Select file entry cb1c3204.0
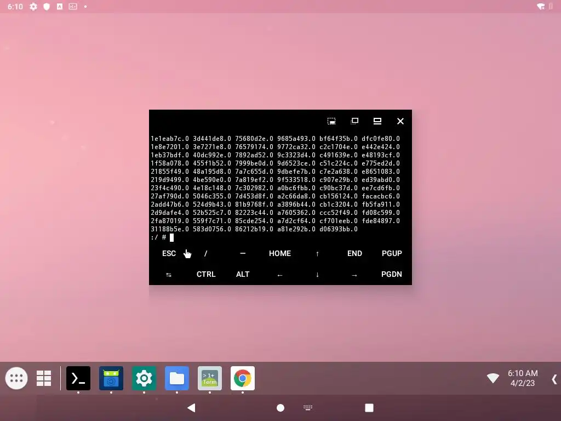This screenshot has width=561, height=421. pos(339,204)
